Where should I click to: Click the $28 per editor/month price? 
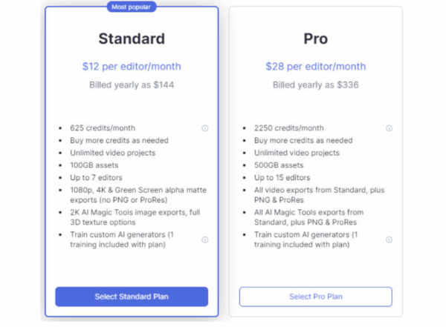tap(316, 67)
